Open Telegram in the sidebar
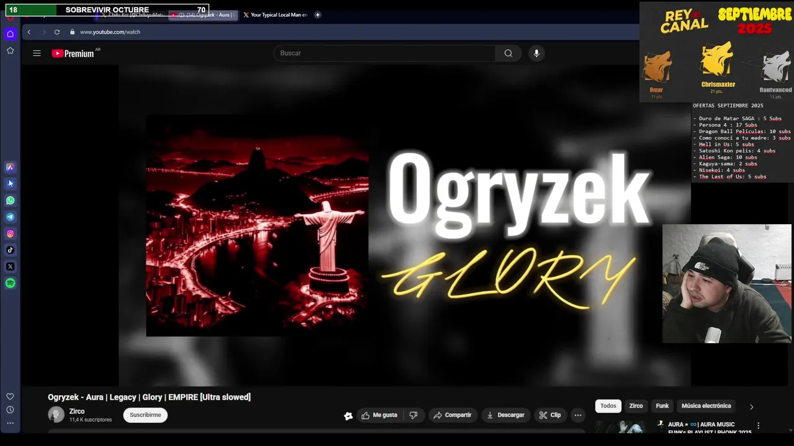 coord(10,217)
